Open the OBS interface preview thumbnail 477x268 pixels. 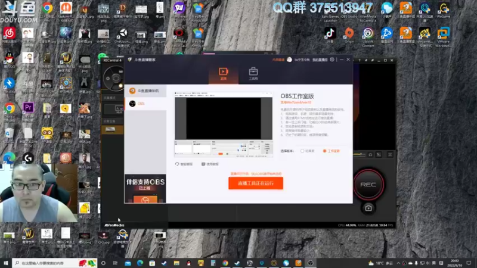[224, 124]
